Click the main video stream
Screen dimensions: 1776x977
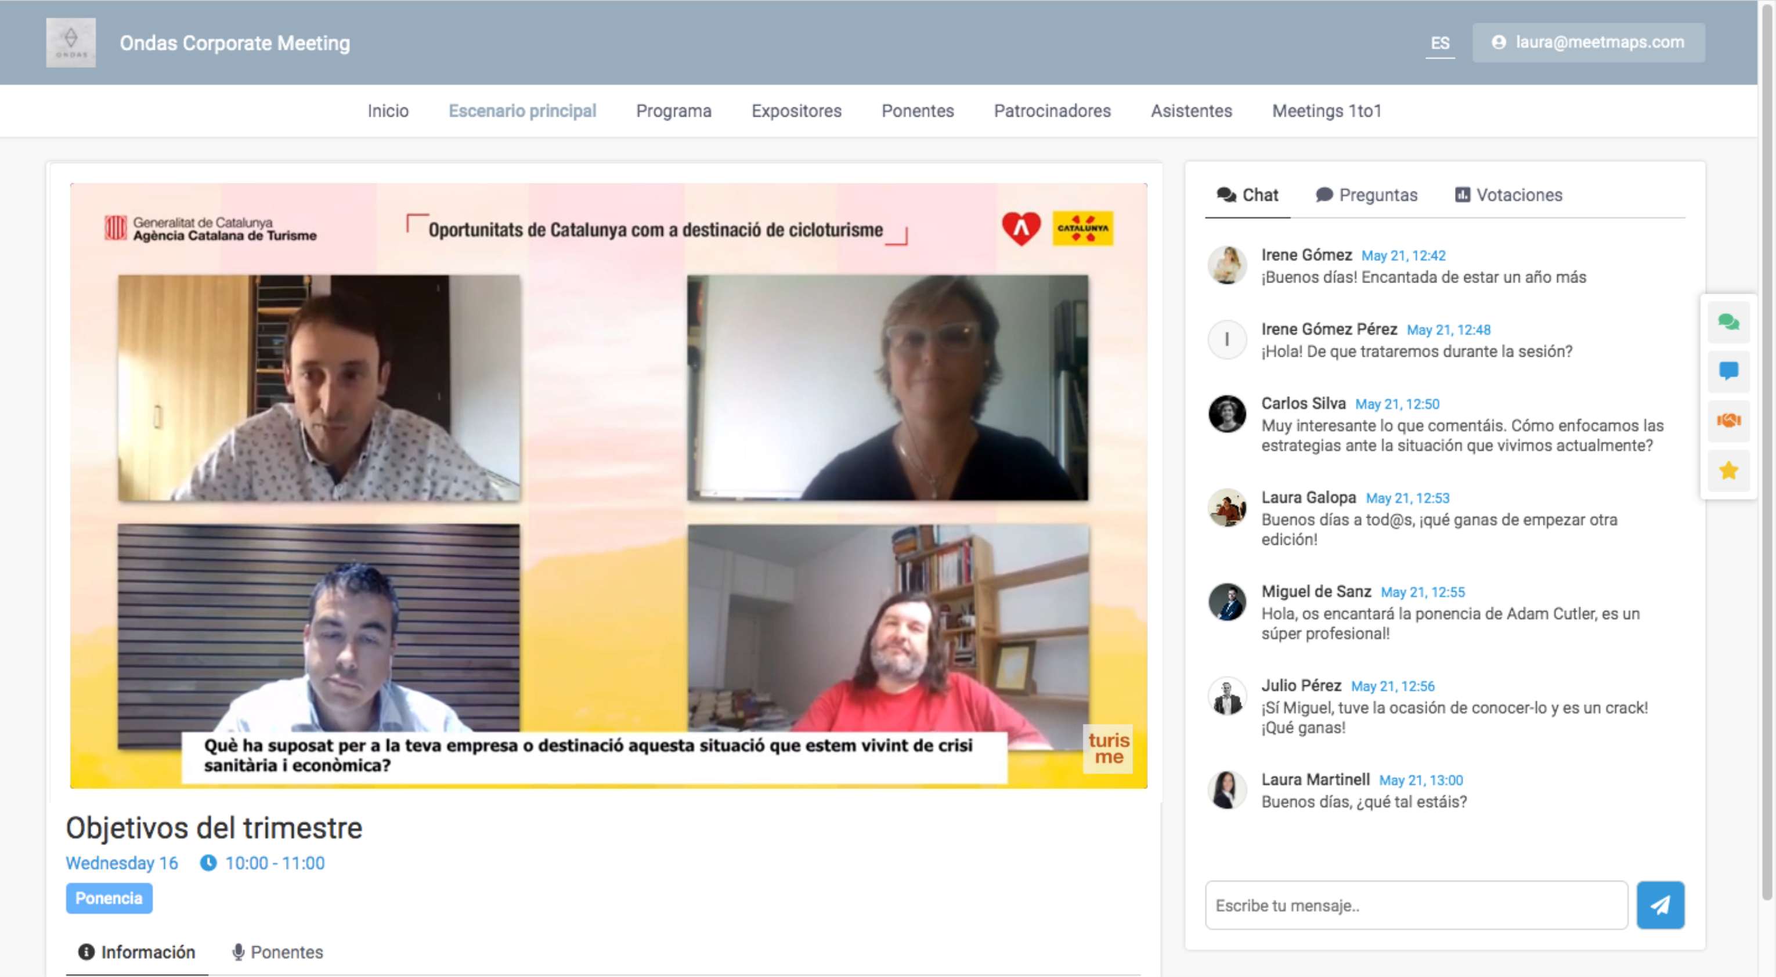tap(609, 485)
